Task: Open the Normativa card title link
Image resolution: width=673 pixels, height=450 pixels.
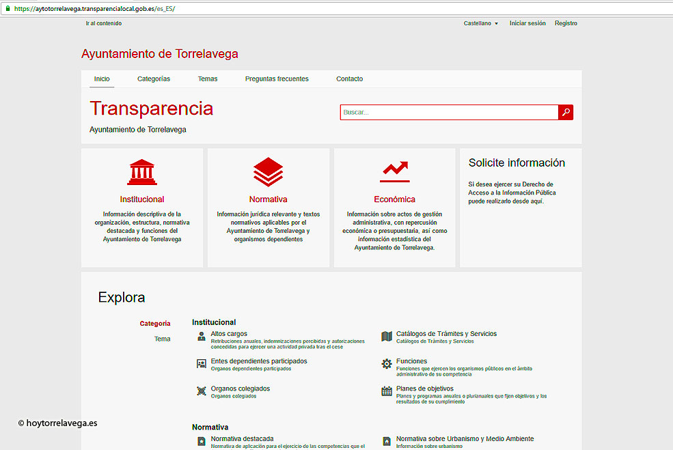Action: coord(269,199)
